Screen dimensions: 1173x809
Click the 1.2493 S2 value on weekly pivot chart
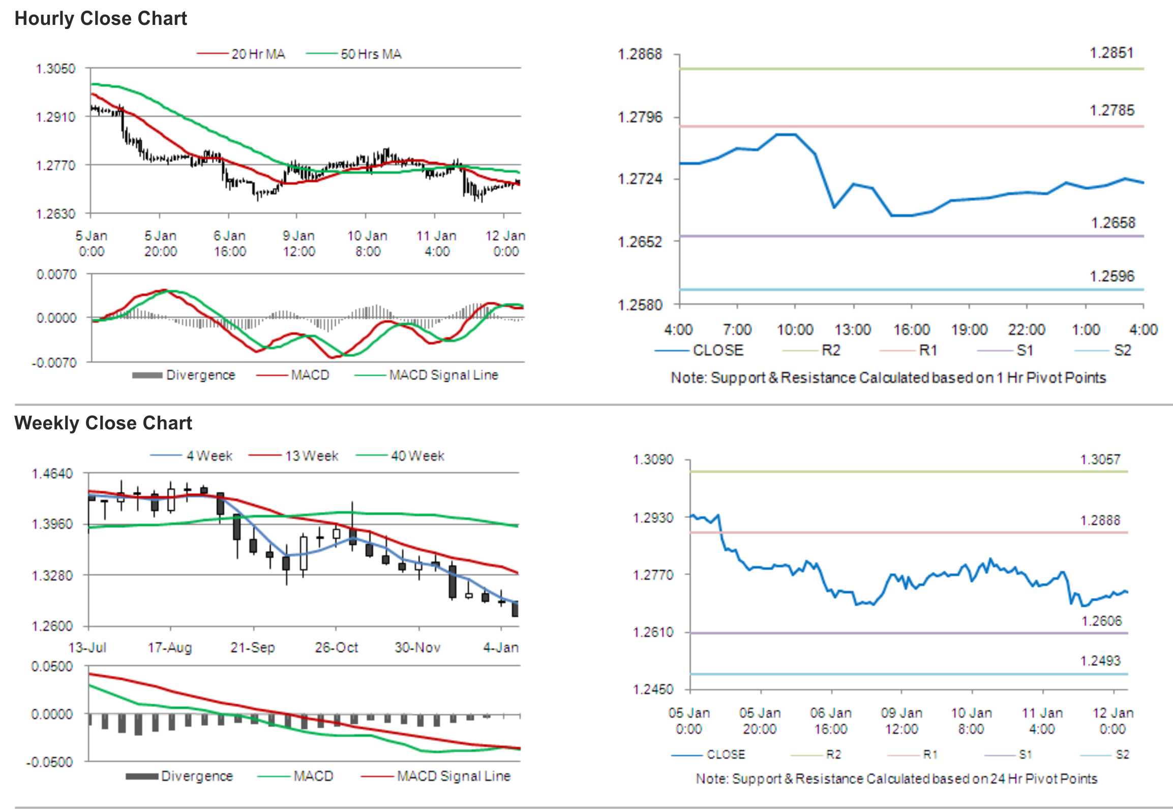pyautogui.click(x=1100, y=661)
